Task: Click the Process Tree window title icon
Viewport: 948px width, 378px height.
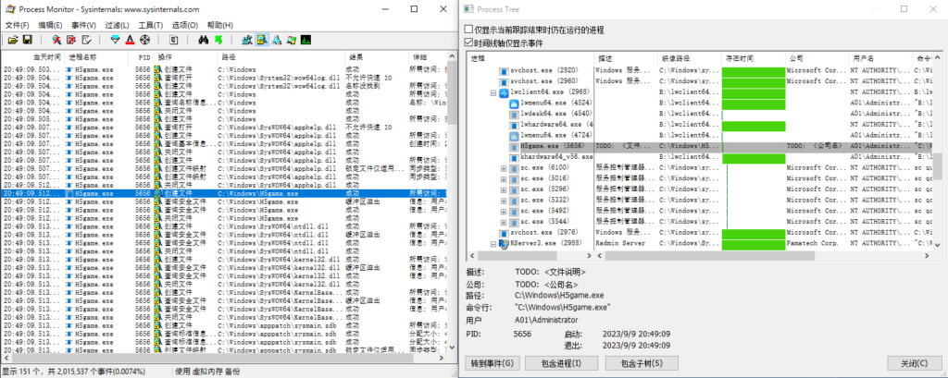Action: pos(468,9)
